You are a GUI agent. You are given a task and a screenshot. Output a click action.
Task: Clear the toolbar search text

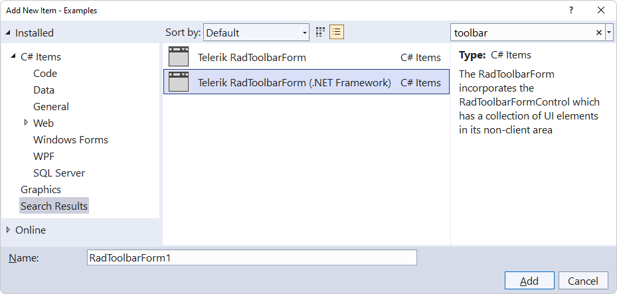click(599, 33)
